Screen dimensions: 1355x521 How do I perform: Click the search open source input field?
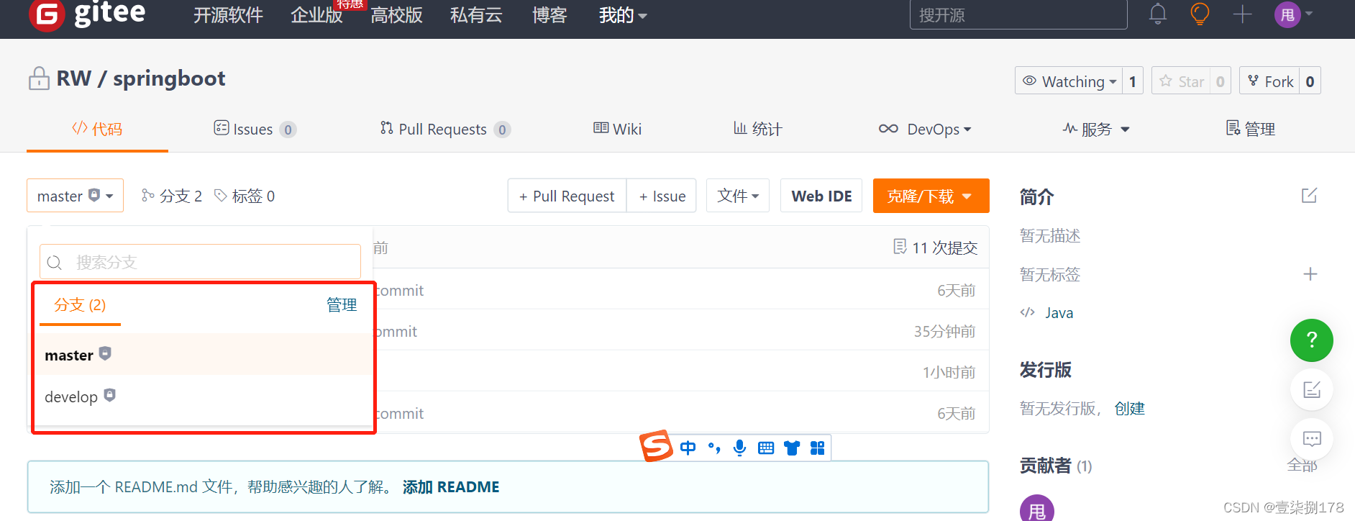coord(1018,14)
